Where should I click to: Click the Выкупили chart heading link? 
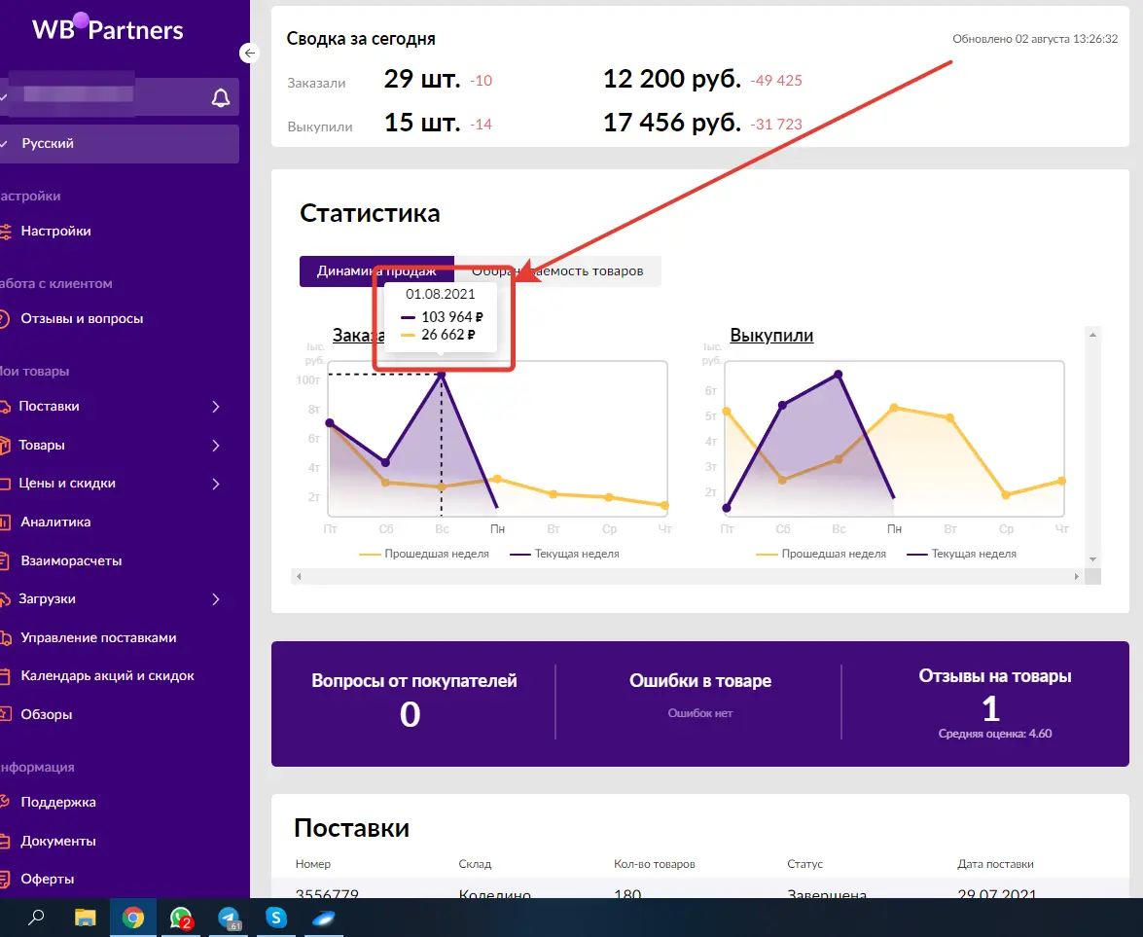pyautogui.click(x=771, y=336)
